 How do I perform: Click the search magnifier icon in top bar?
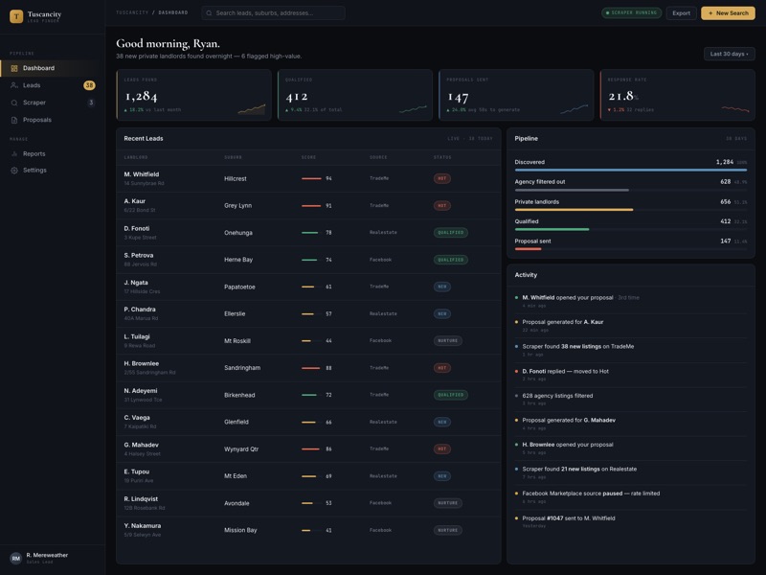209,13
